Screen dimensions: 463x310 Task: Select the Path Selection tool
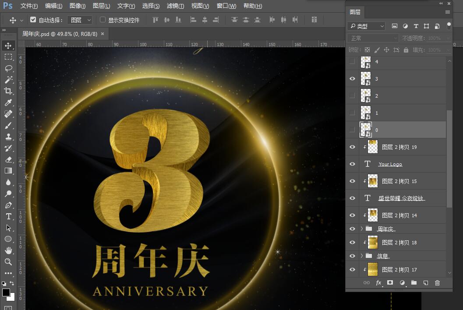(8, 228)
